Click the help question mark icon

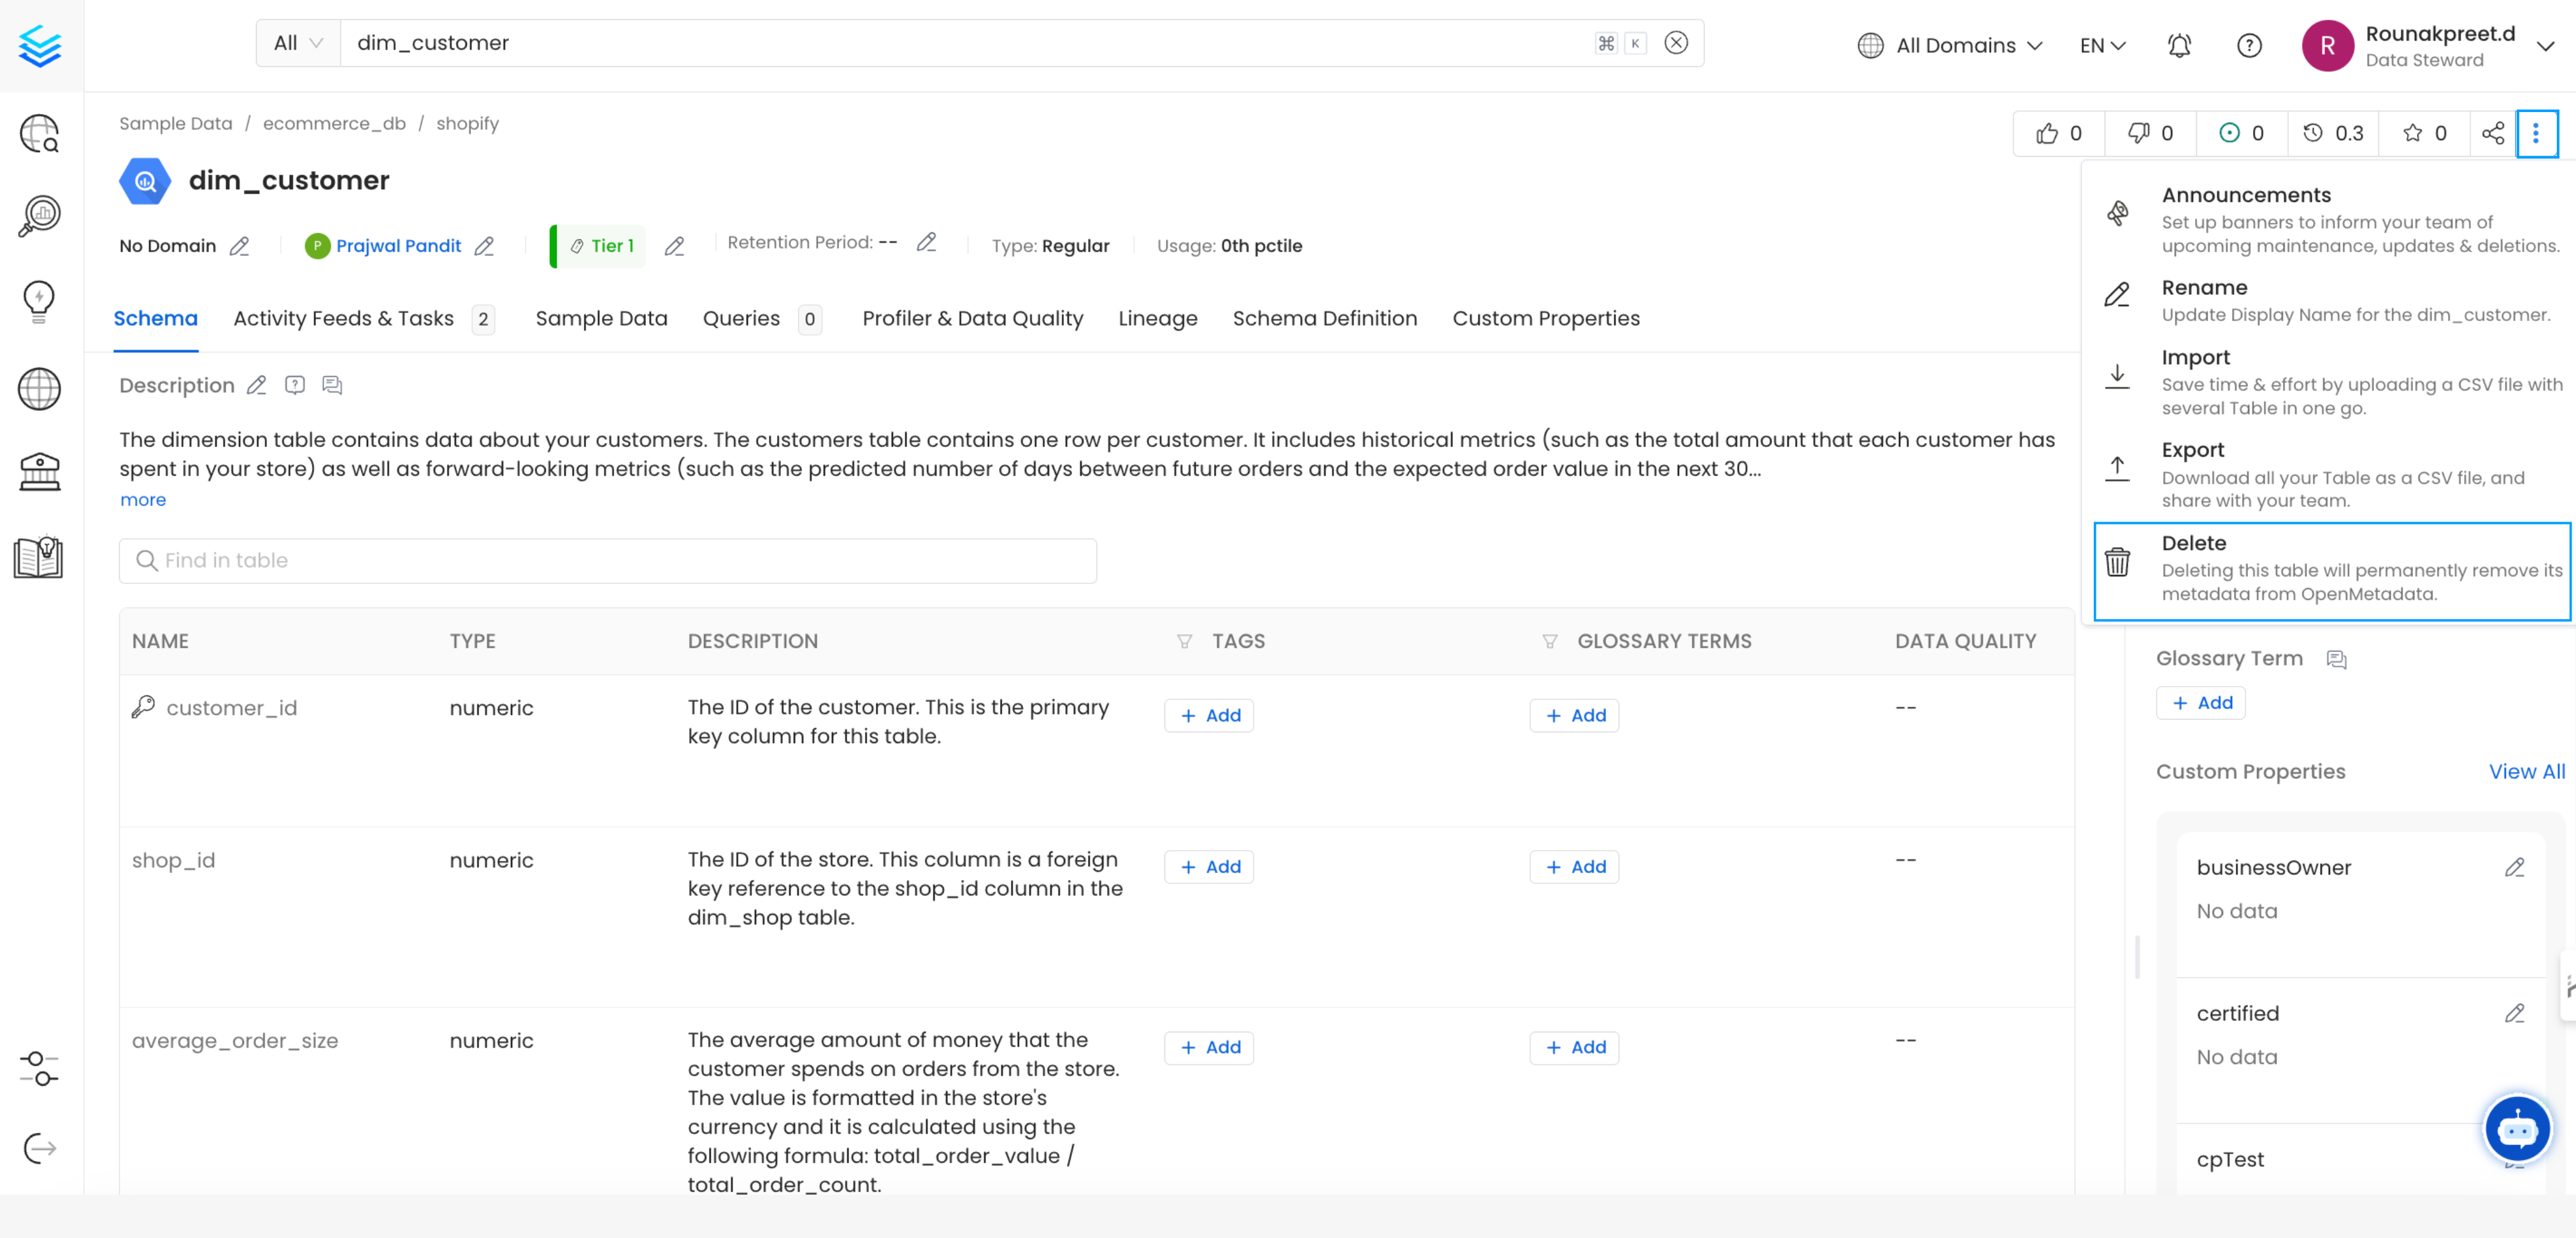[x=2249, y=45]
